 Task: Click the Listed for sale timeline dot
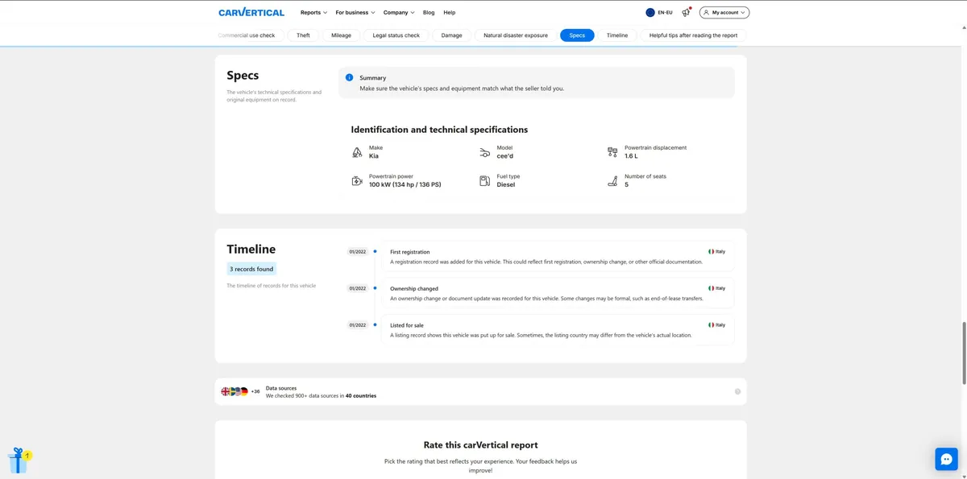[375, 325]
